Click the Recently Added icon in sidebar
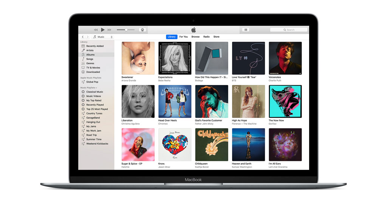Screen dimensions: 387x202 pos(83,46)
